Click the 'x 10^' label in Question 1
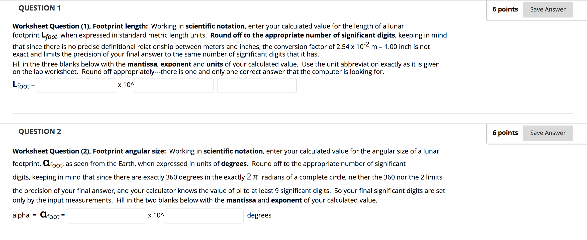This screenshot has width=587, height=240. point(126,85)
